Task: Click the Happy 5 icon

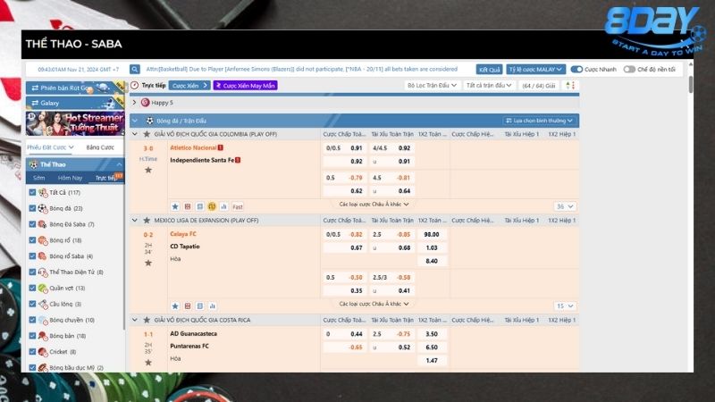Action: pyautogui.click(x=145, y=103)
